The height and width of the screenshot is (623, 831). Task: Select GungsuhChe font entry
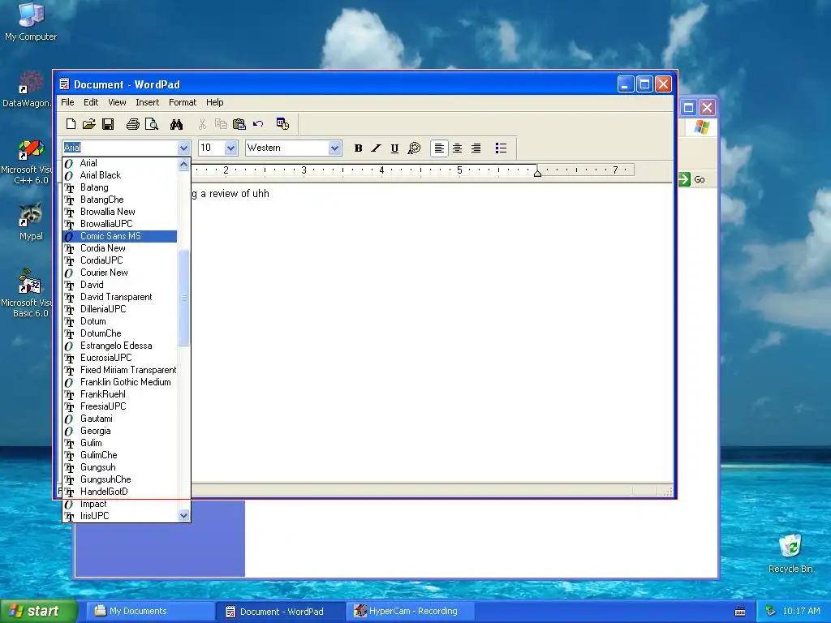point(120,480)
